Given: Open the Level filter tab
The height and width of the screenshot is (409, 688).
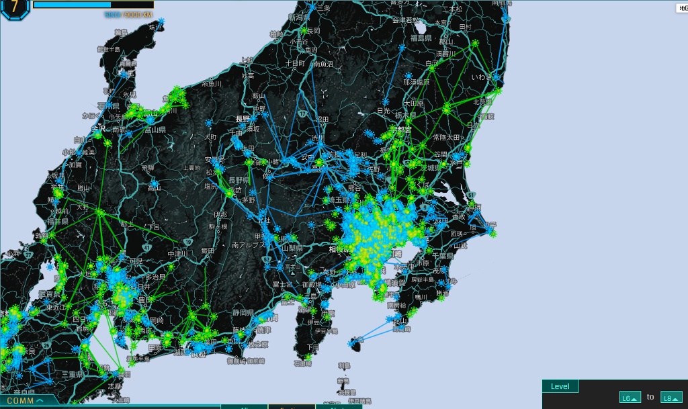Looking at the screenshot, I should pos(560,386).
